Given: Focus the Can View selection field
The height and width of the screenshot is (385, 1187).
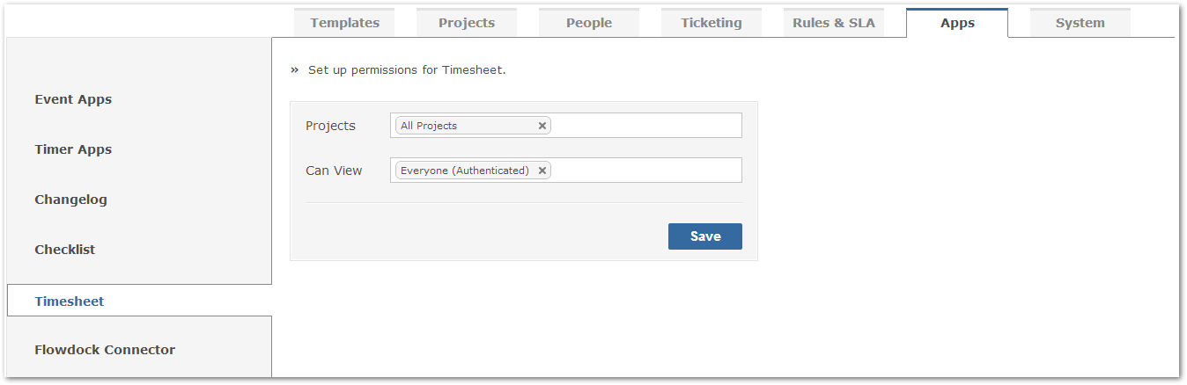Looking at the screenshot, I should [566, 171].
